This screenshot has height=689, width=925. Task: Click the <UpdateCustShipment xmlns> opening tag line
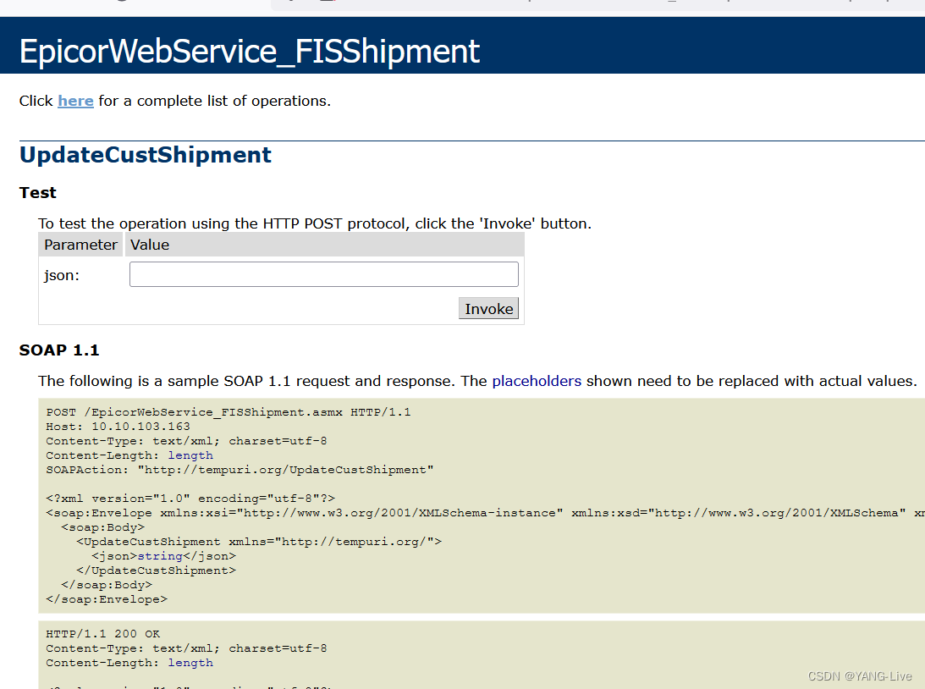259,542
